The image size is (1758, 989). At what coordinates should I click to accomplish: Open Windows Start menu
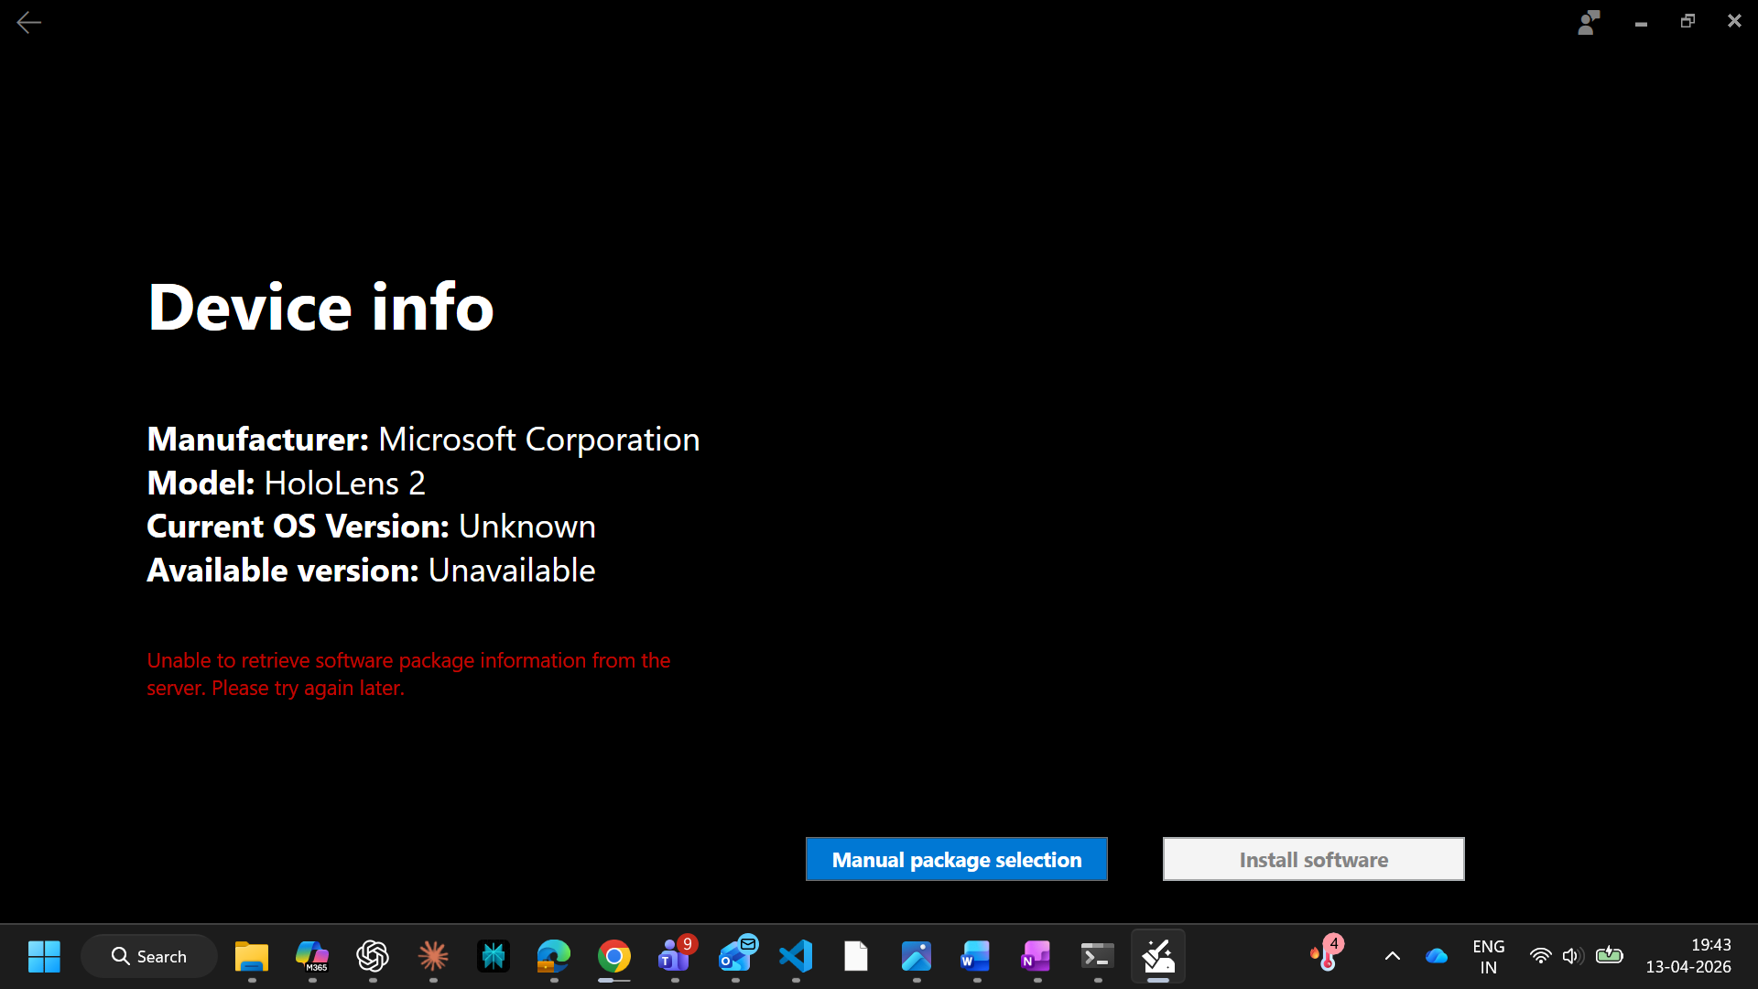pyautogui.click(x=44, y=956)
